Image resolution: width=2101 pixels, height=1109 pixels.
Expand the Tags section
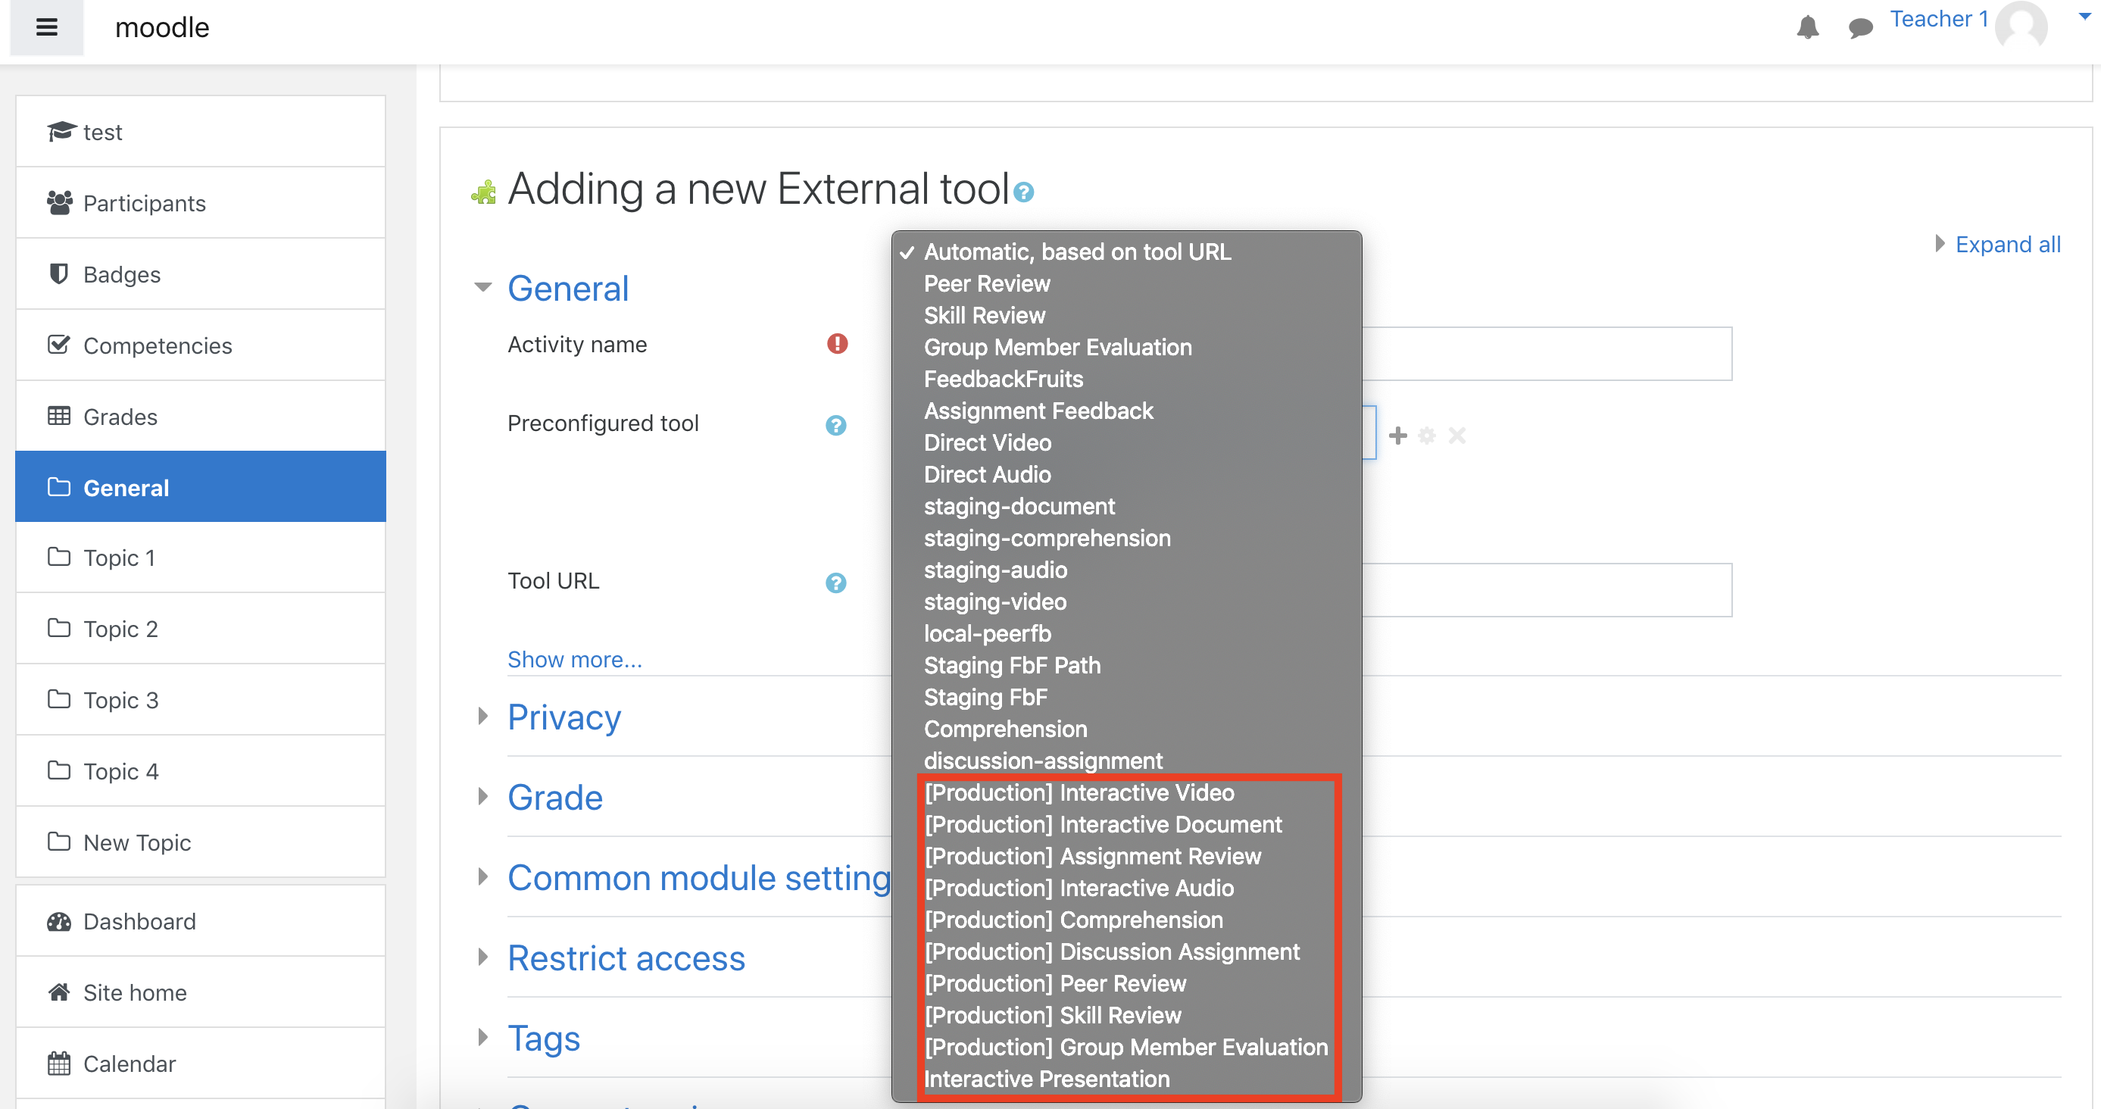(543, 1038)
